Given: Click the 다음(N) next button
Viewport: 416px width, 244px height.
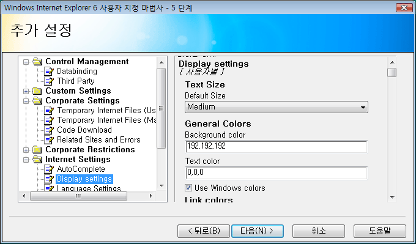Looking at the screenshot, I should (258, 231).
